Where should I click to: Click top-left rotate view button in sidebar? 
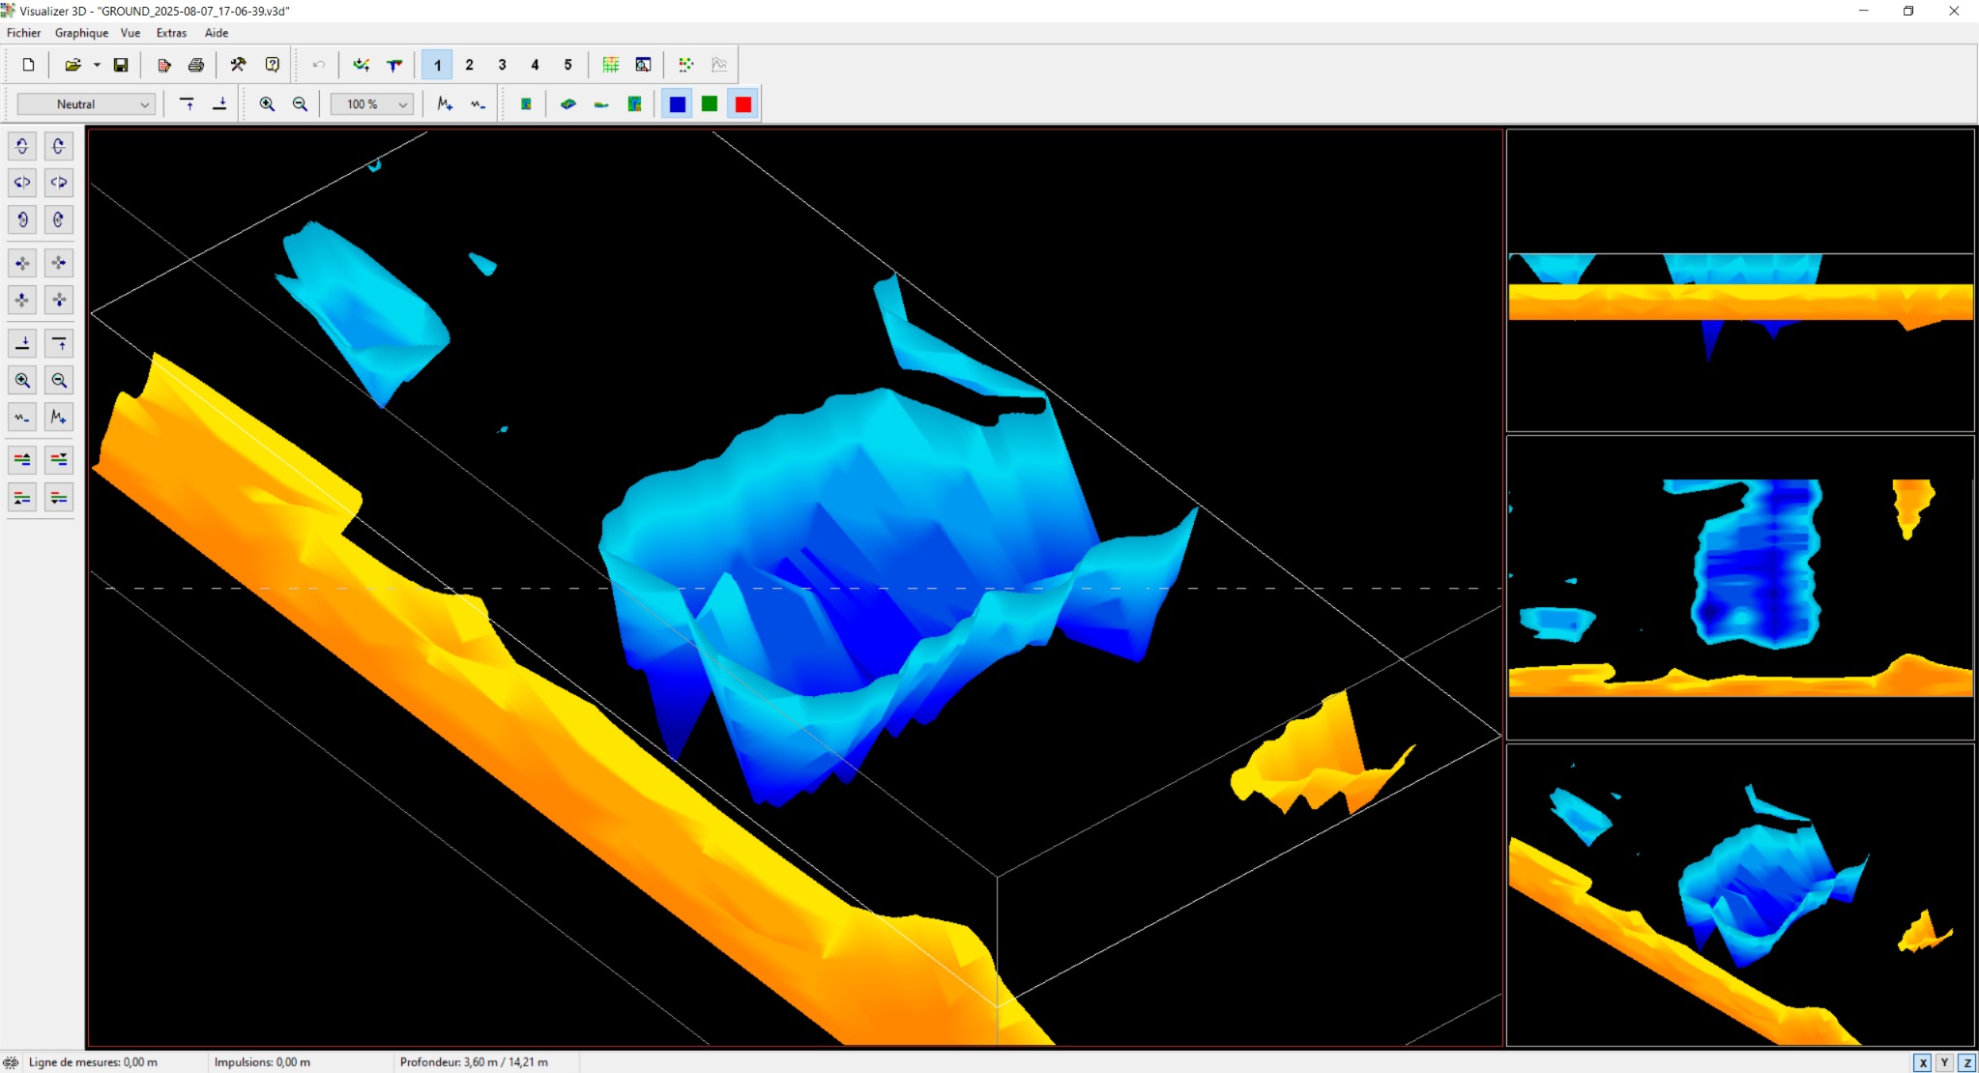[22, 146]
